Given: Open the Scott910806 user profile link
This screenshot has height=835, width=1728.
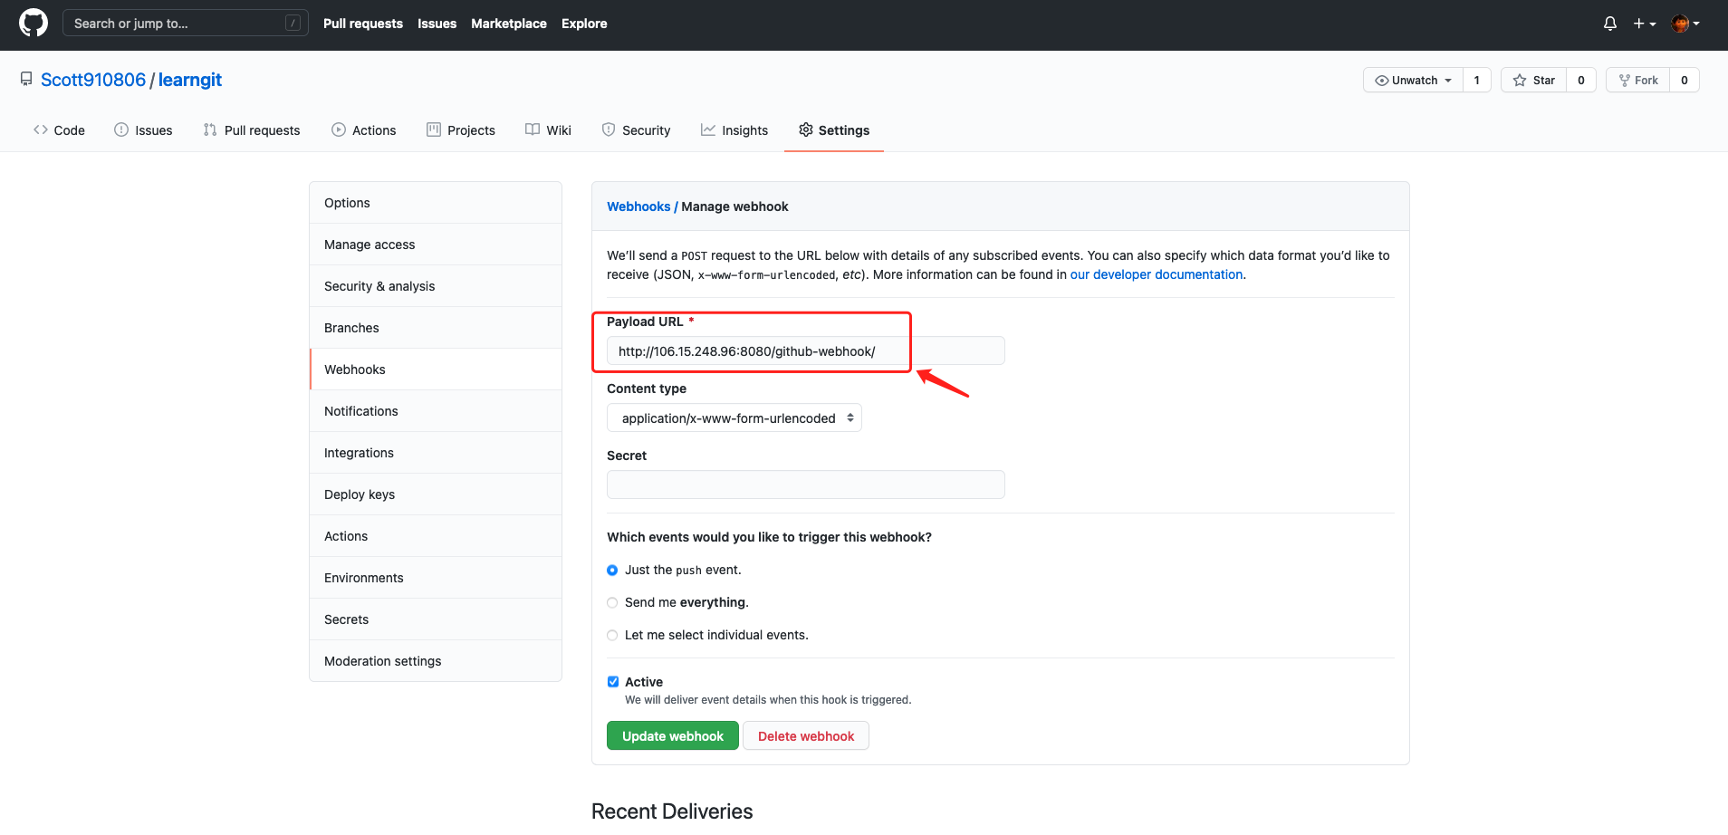Looking at the screenshot, I should (93, 80).
